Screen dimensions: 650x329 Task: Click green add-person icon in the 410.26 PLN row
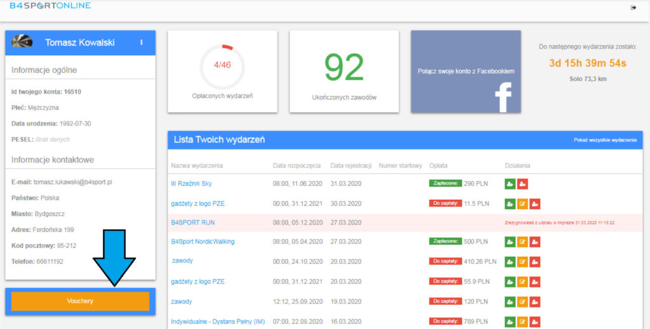click(510, 262)
